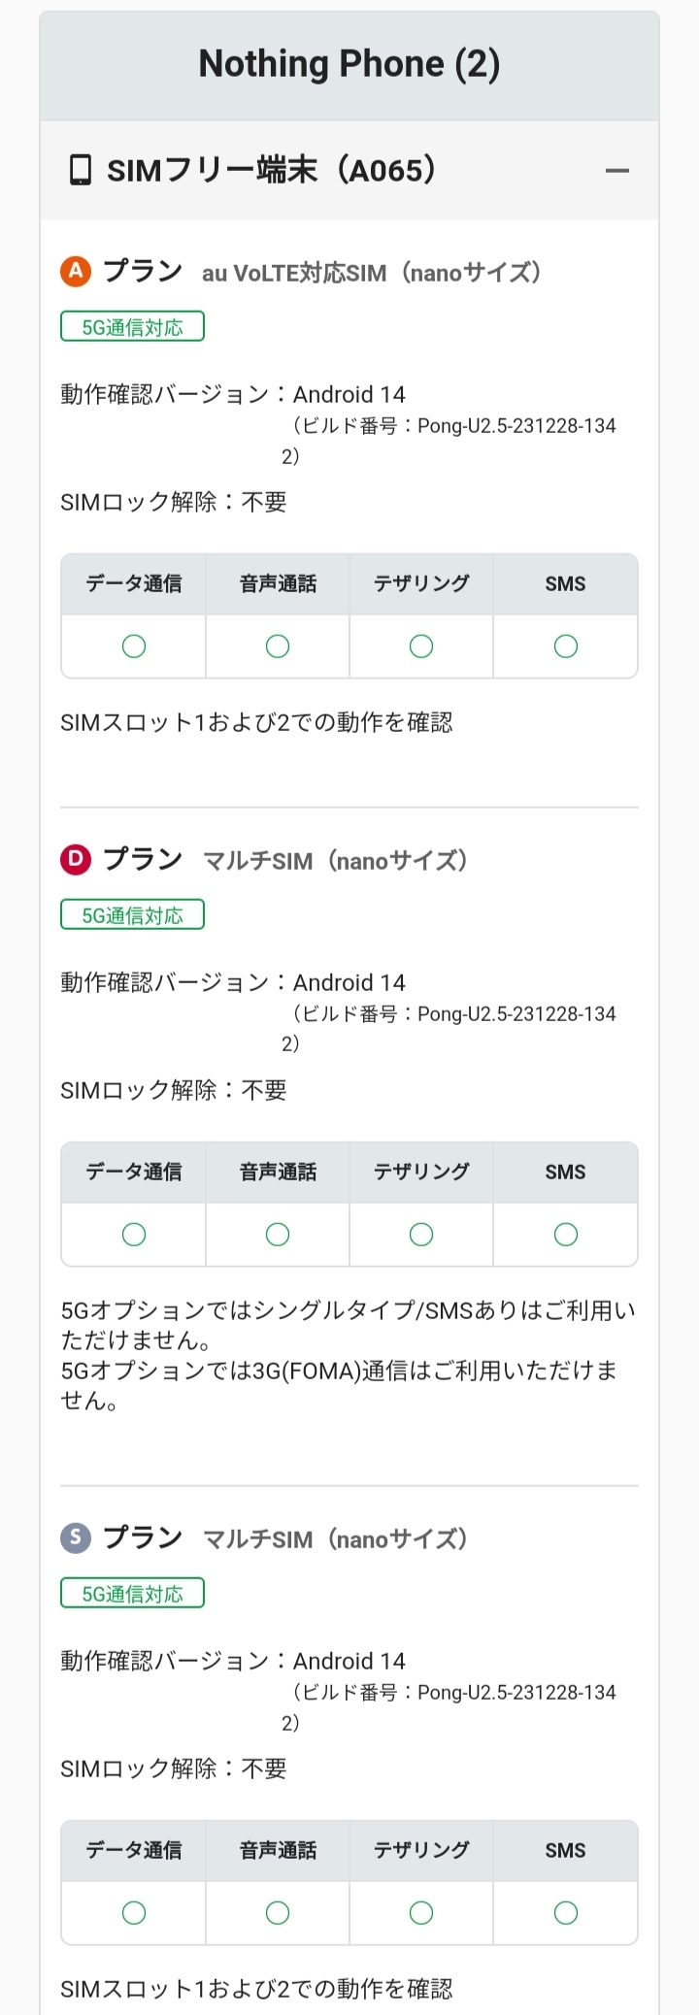Click D plan データ通信 column header

134,1173
